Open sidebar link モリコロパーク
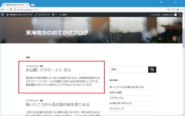Image resolution: width=185 pixels, height=116 pixels. tap(117, 108)
